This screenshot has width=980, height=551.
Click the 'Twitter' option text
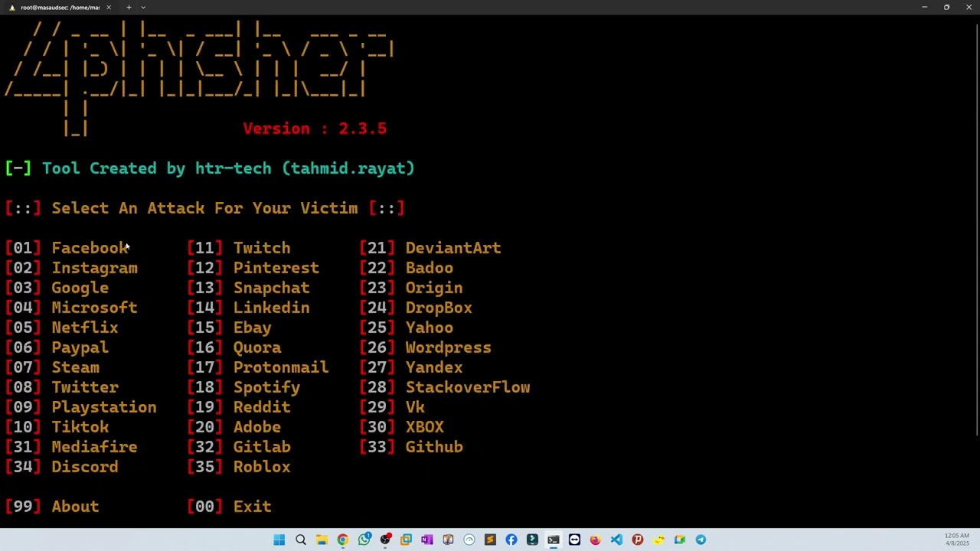coord(85,387)
